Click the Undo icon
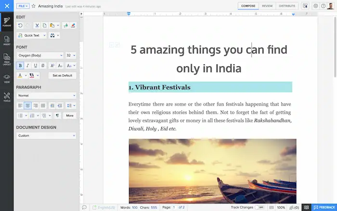 (20, 25)
